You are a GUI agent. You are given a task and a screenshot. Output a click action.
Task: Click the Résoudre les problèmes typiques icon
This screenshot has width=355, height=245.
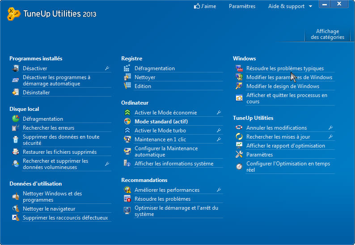[x=239, y=68]
